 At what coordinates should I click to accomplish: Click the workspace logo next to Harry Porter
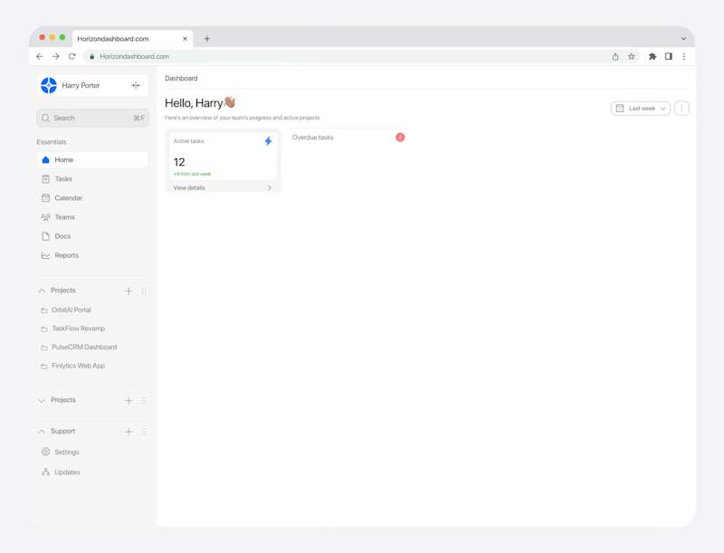[48, 84]
